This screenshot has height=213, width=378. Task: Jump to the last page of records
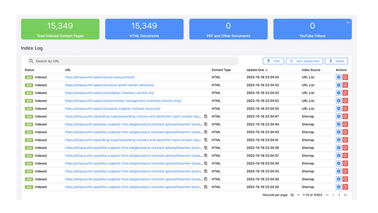click(x=345, y=195)
